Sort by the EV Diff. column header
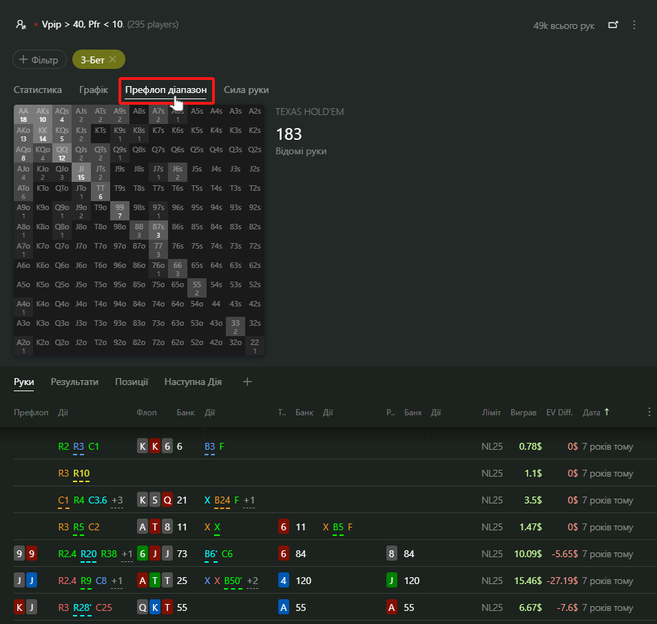The image size is (657, 624). (x=559, y=413)
